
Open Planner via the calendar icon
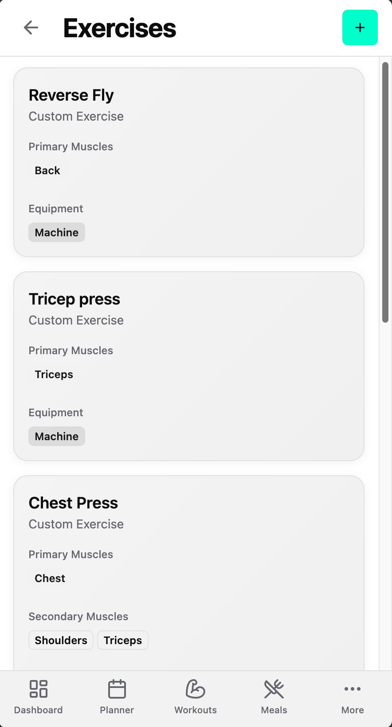tap(117, 689)
